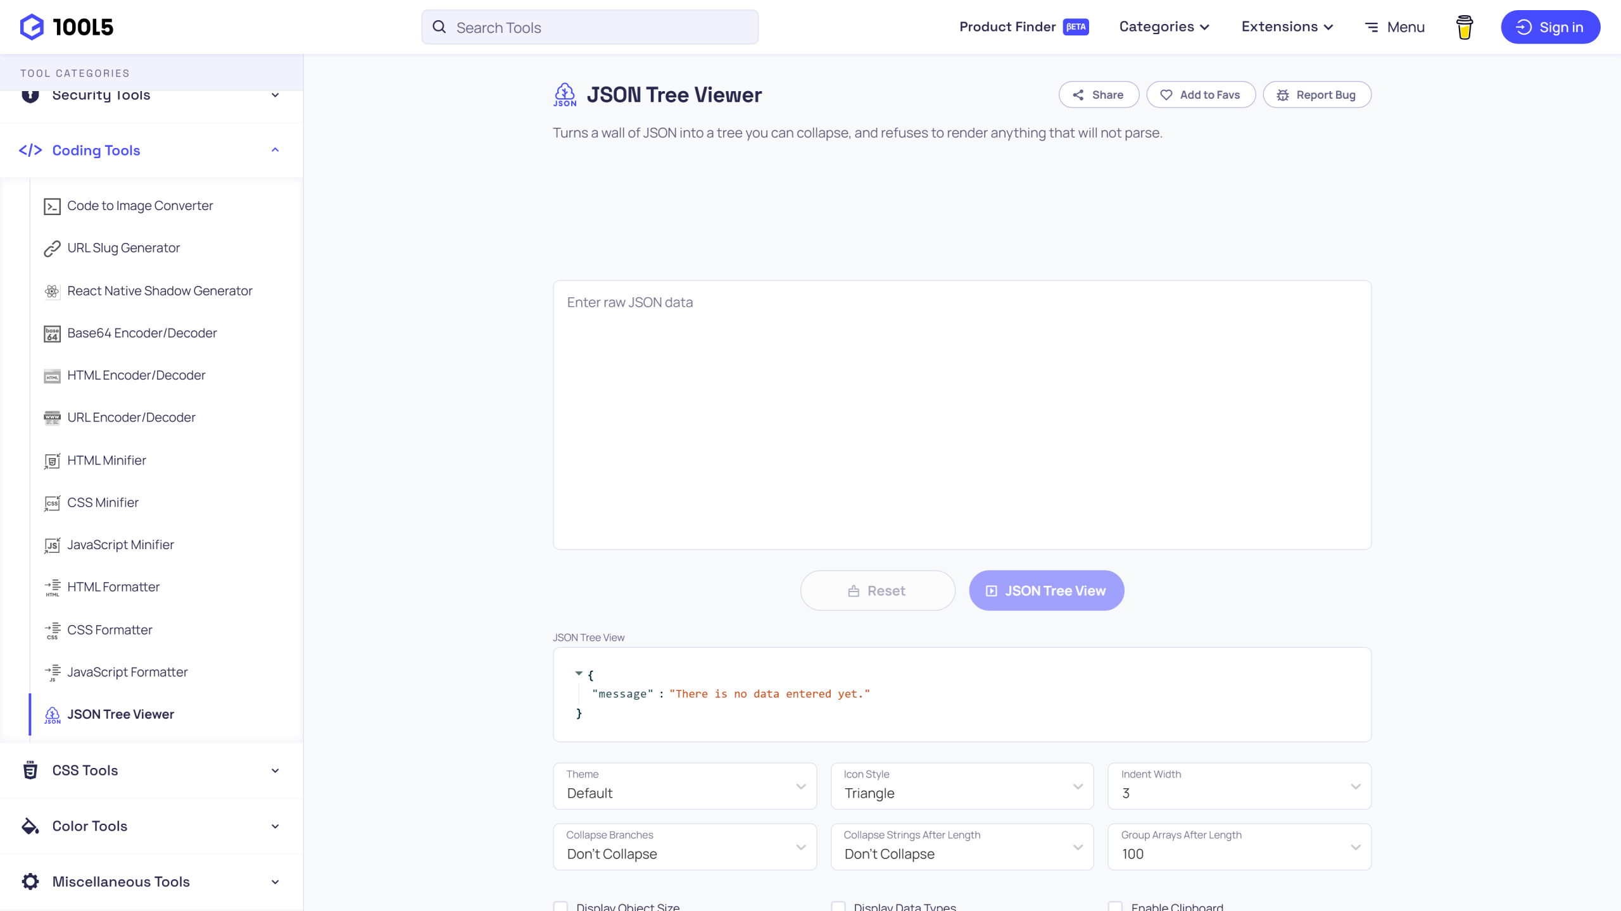Viewport: 1621px width, 911px height.
Task: Click the URL Slug Generator link icon
Action: [52, 249]
